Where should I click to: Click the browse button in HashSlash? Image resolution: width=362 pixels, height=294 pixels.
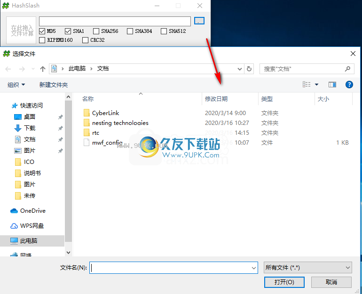pos(199,21)
